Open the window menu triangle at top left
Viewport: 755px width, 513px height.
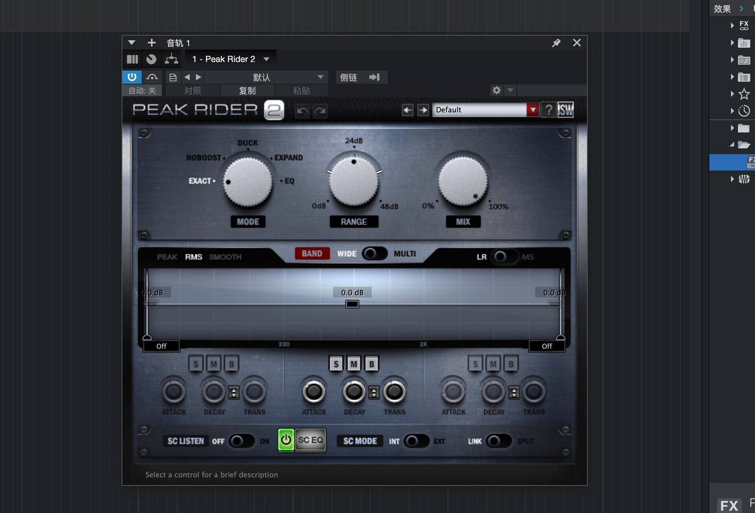132,42
